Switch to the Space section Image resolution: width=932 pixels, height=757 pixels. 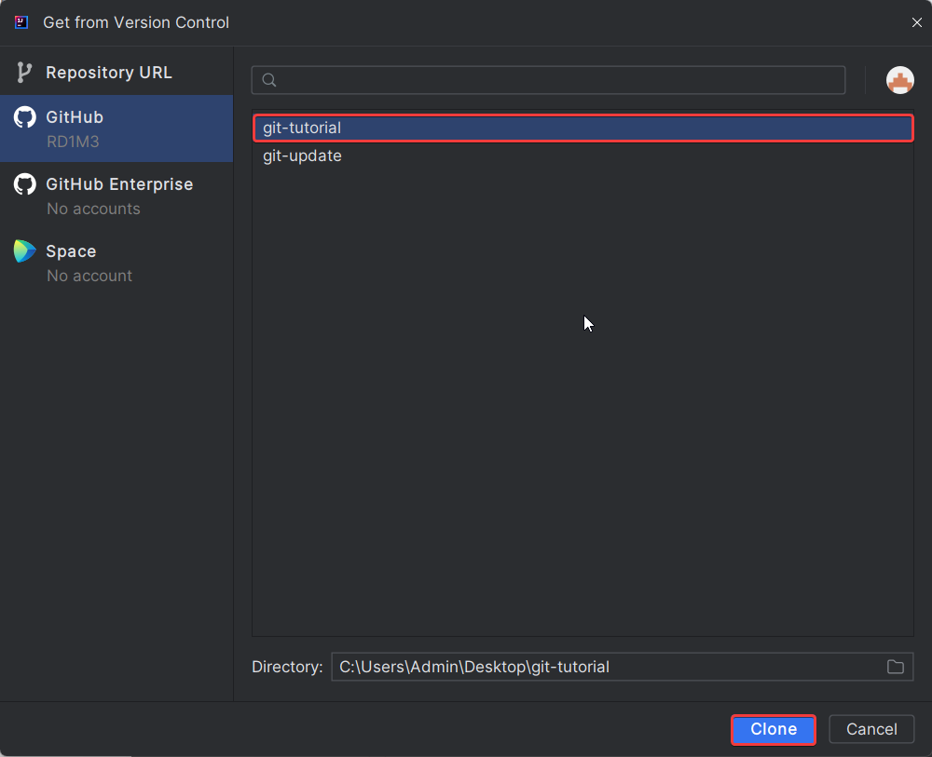116,263
